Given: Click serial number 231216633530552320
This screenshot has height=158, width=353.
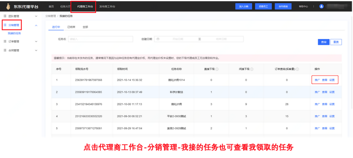Looking at the screenshot, I should click(x=89, y=116).
